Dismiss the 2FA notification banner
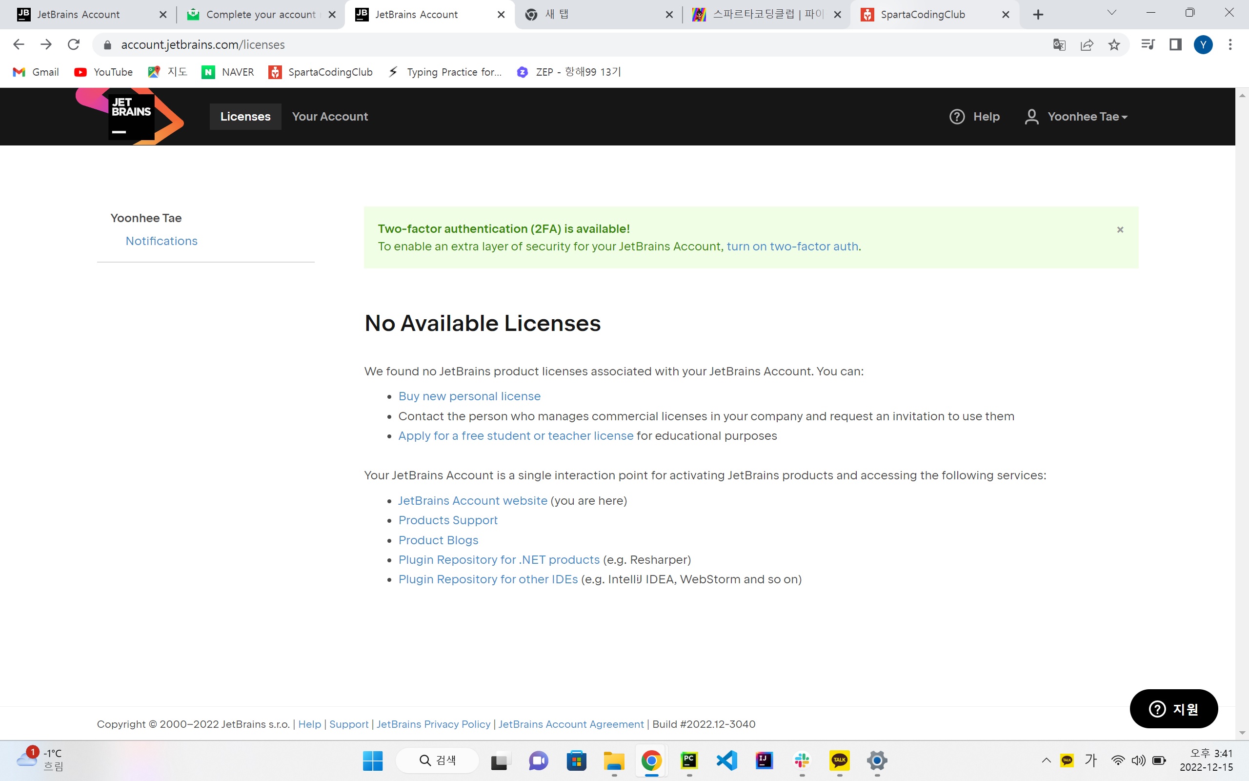This screenshot has width=1249, height=781. click(1120, 229)
